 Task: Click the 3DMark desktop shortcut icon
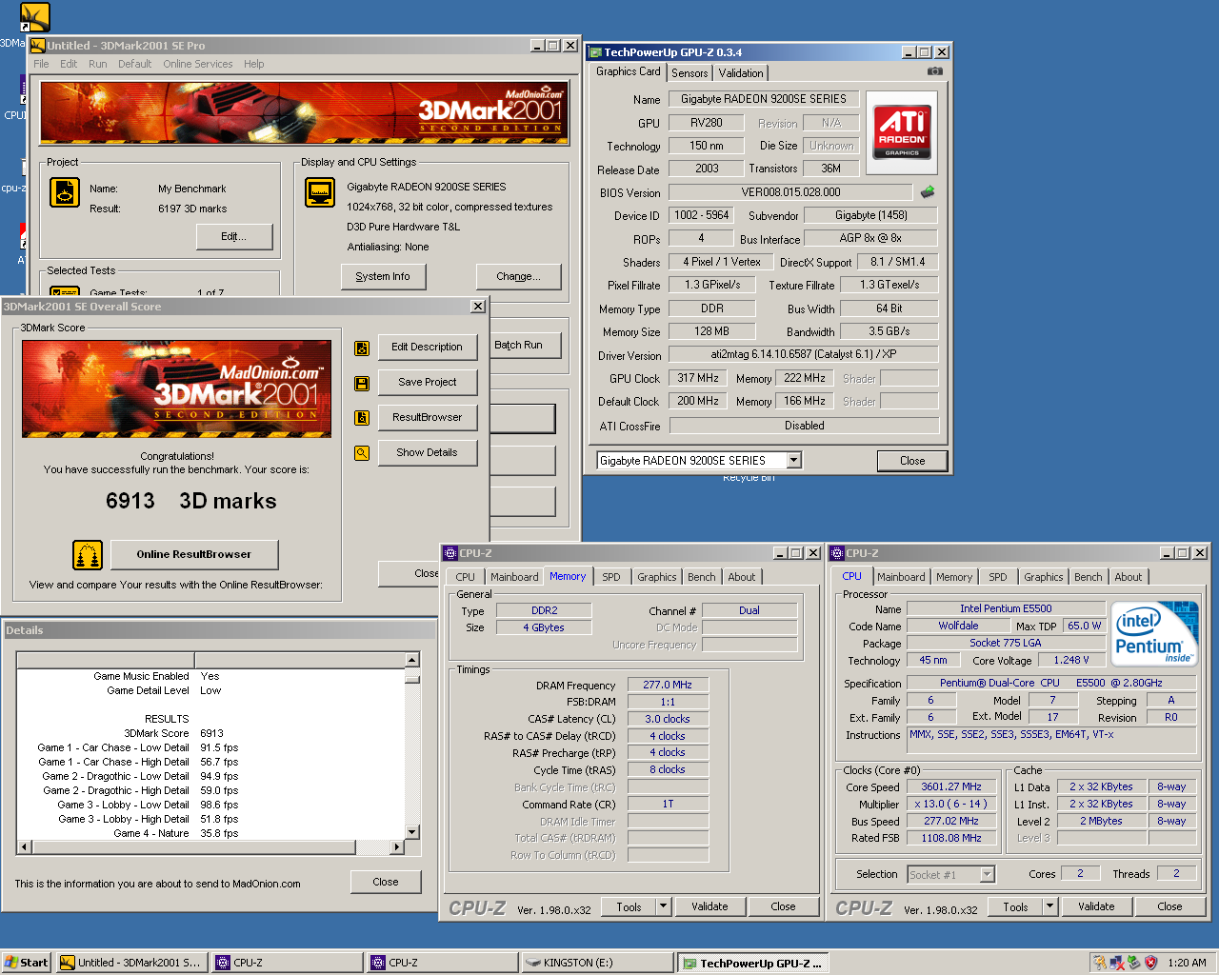pos(34,17)
